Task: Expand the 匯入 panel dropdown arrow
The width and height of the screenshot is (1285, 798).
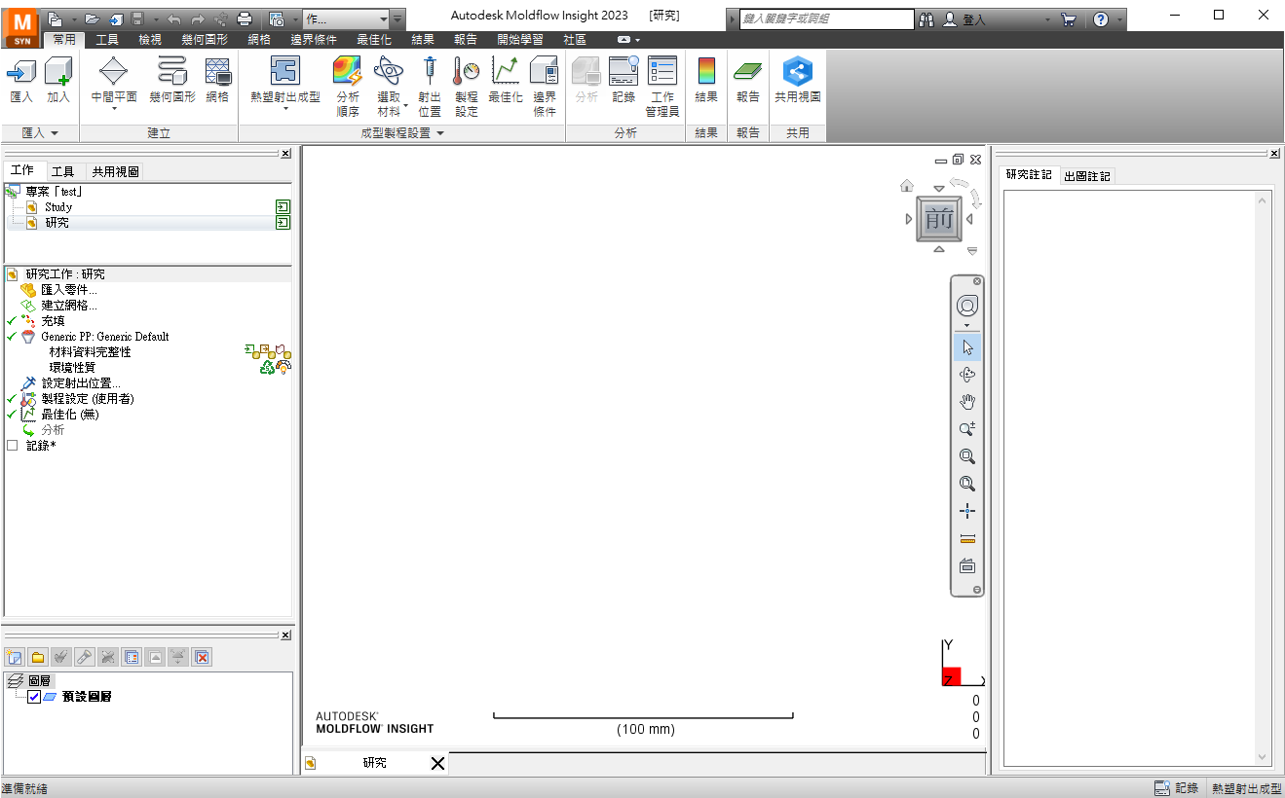Action: (x=55, y=133)
